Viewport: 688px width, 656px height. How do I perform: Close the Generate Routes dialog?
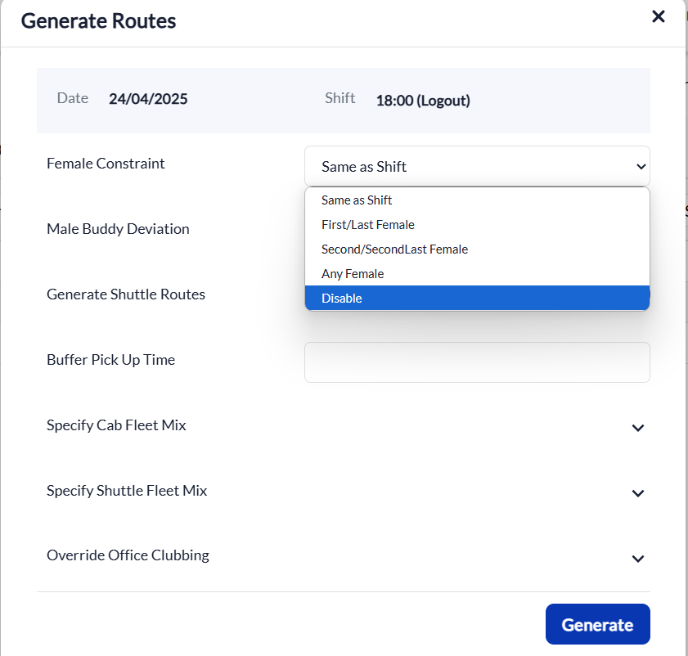pyautogui.click(x=658, y=16)
